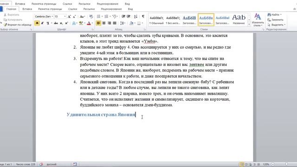Click word count Число слов: 228
This screenshot has height=167, width=297.
pos(26,164)
